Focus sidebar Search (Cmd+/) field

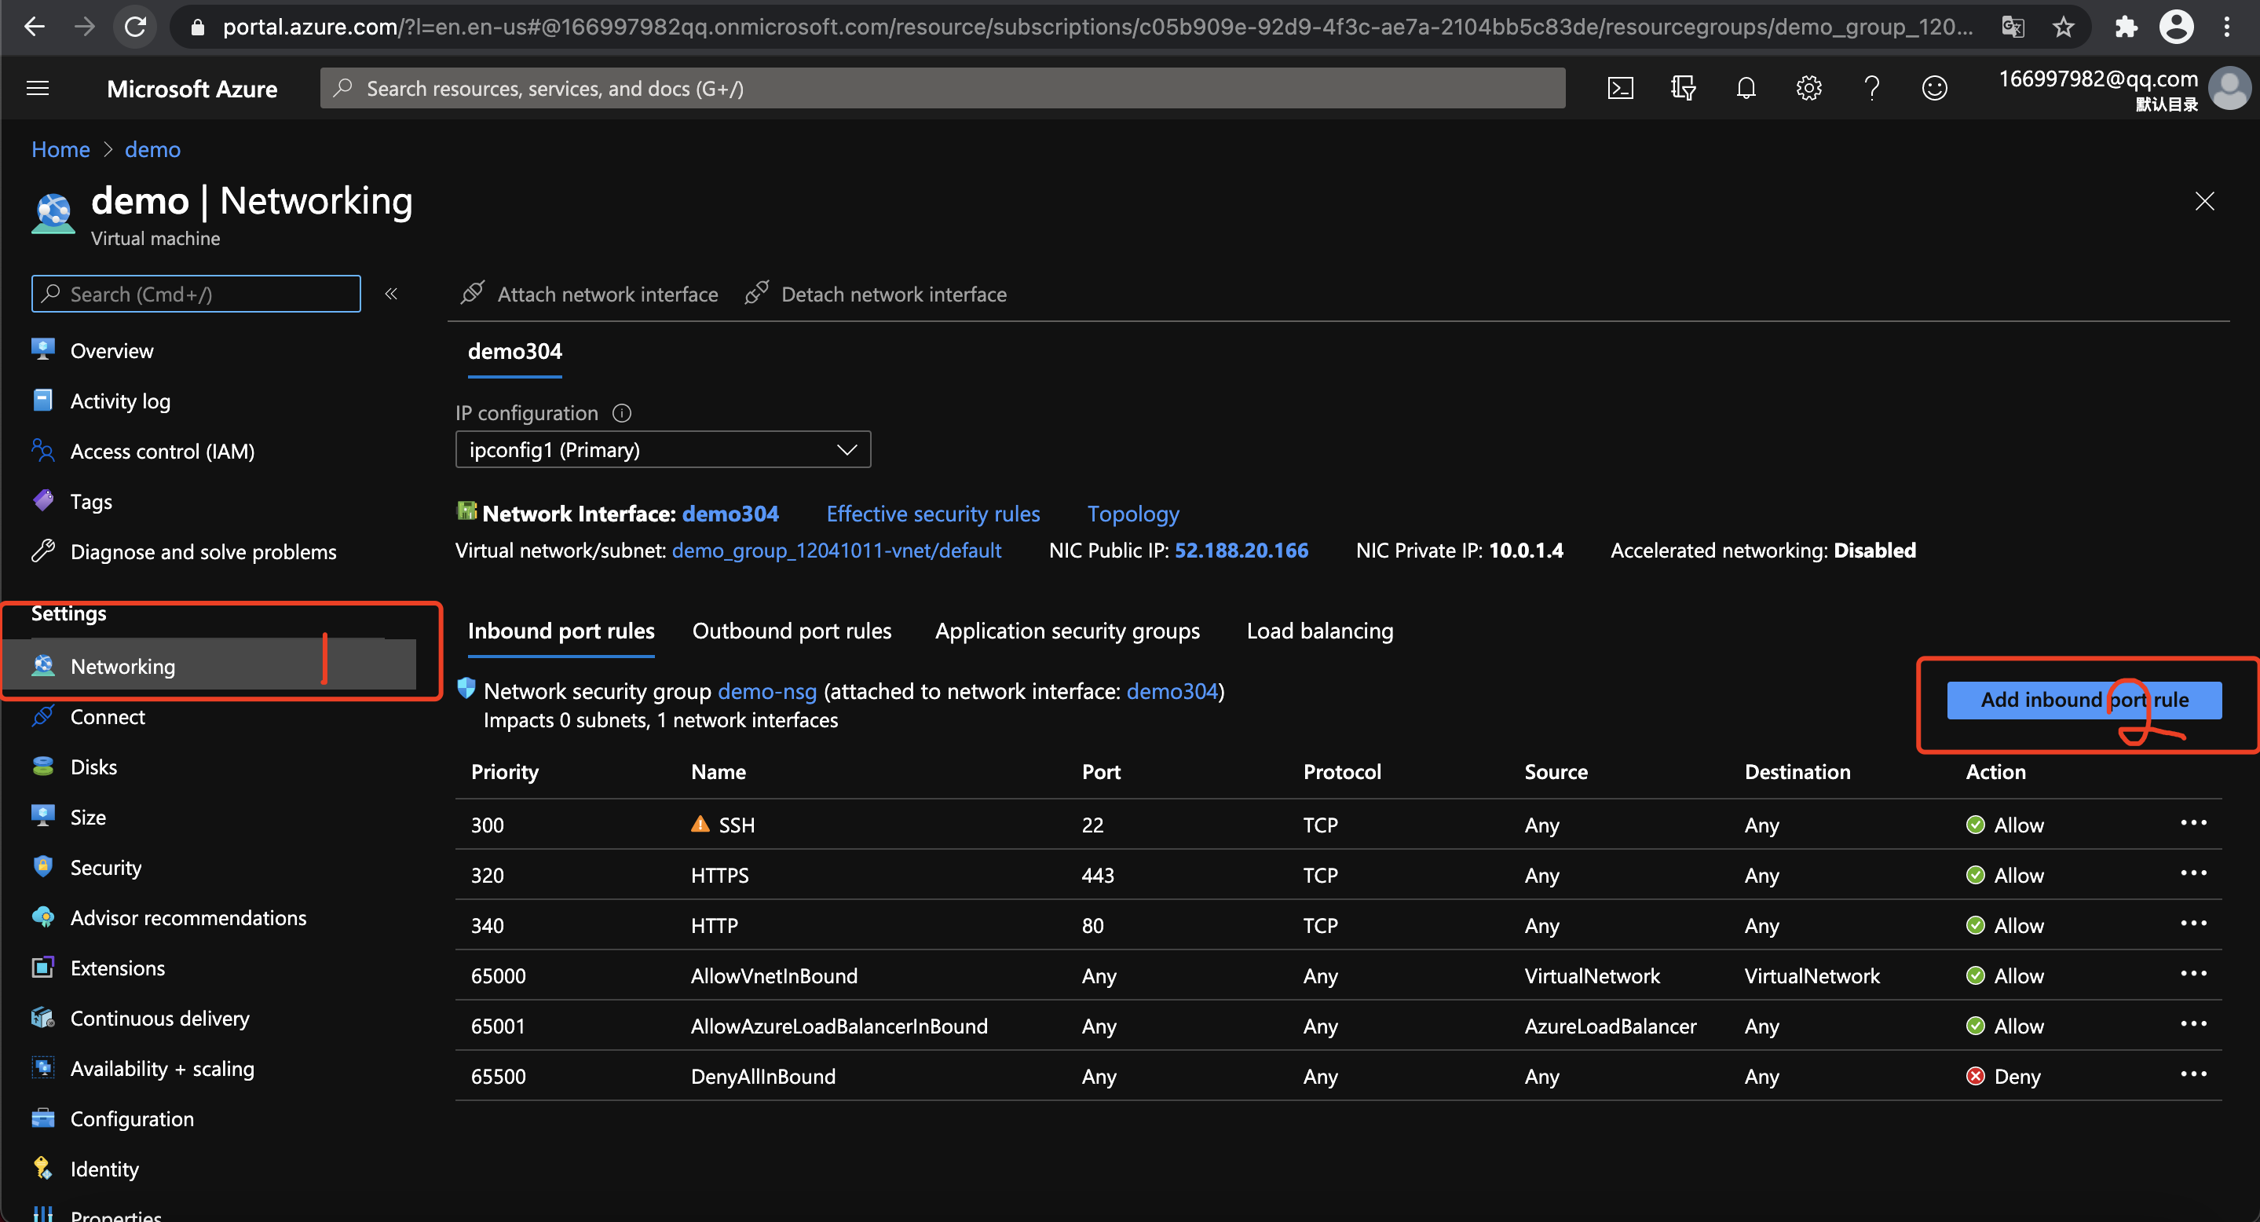pyautogui.click(x=196, y=294)
